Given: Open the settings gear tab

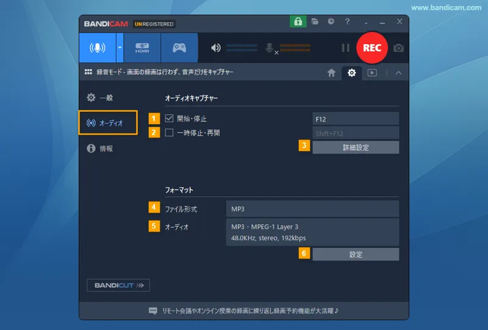Looking at the screenshot, I should 352,73.
